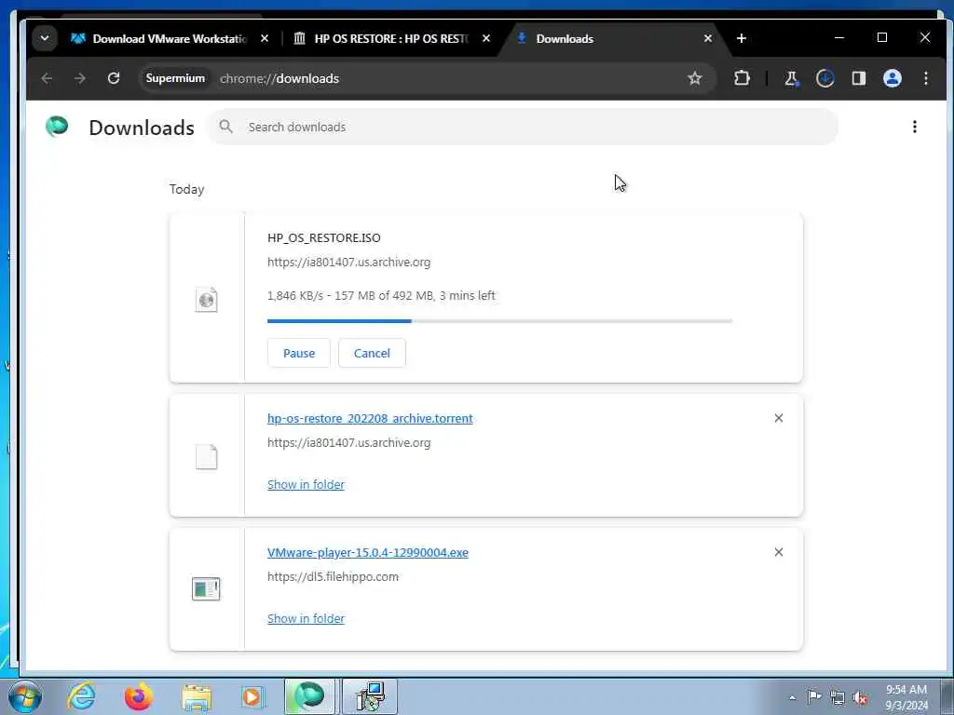
Task: Cancel the HP_OS_RESTORE.ISO download
Action: click(x=372, y=353)
